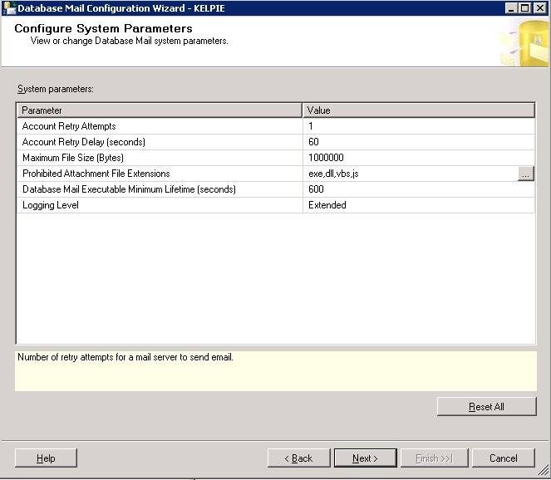Minimize the Database Mail wizard window
This screenshot has height=480, width=551.
pos(511,8)
